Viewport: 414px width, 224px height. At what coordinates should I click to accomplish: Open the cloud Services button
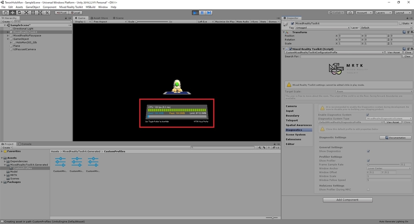coord(351,12)
